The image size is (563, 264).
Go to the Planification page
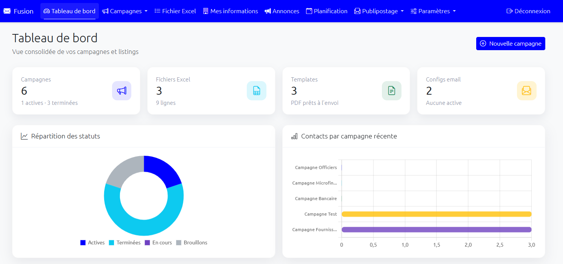[x=326, y=11]
